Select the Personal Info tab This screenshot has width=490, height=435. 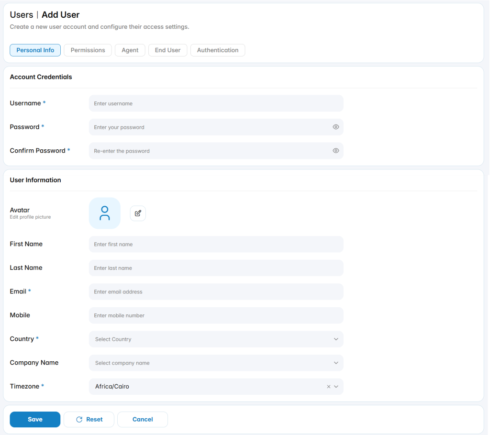[35, 50]
